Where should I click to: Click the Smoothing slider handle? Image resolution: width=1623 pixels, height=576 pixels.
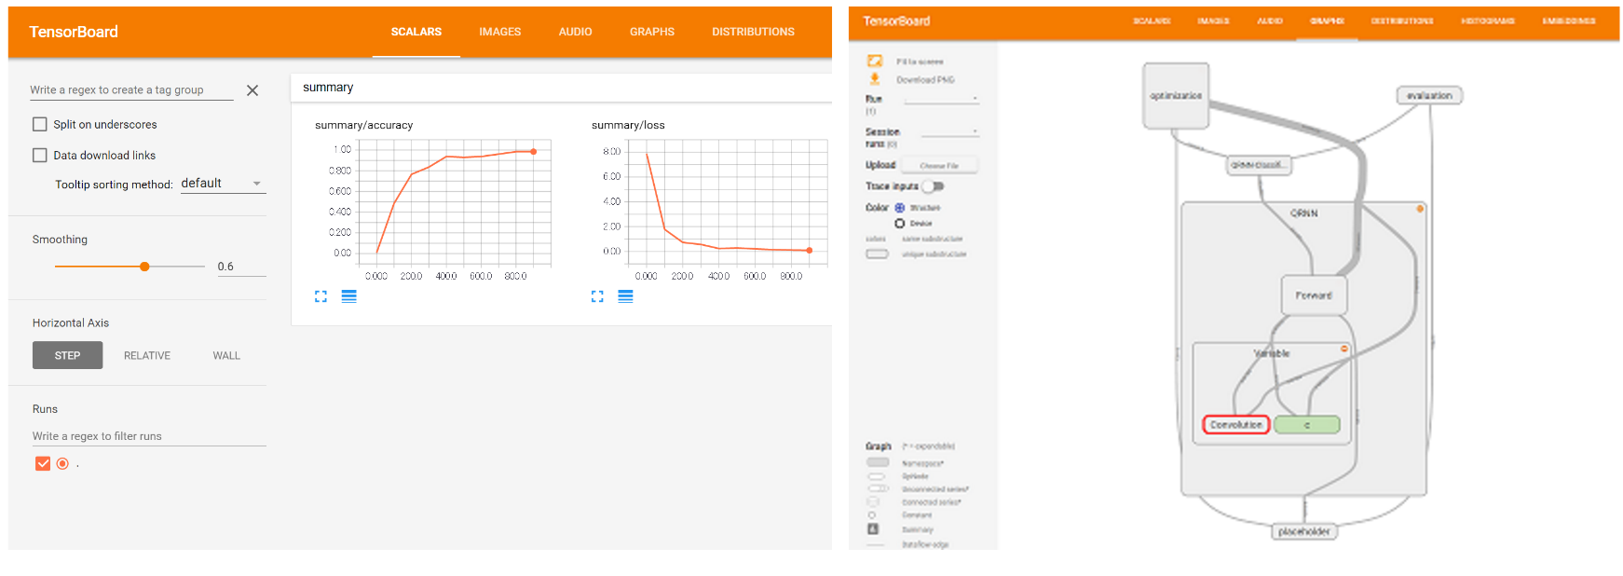tap(144, 267)
